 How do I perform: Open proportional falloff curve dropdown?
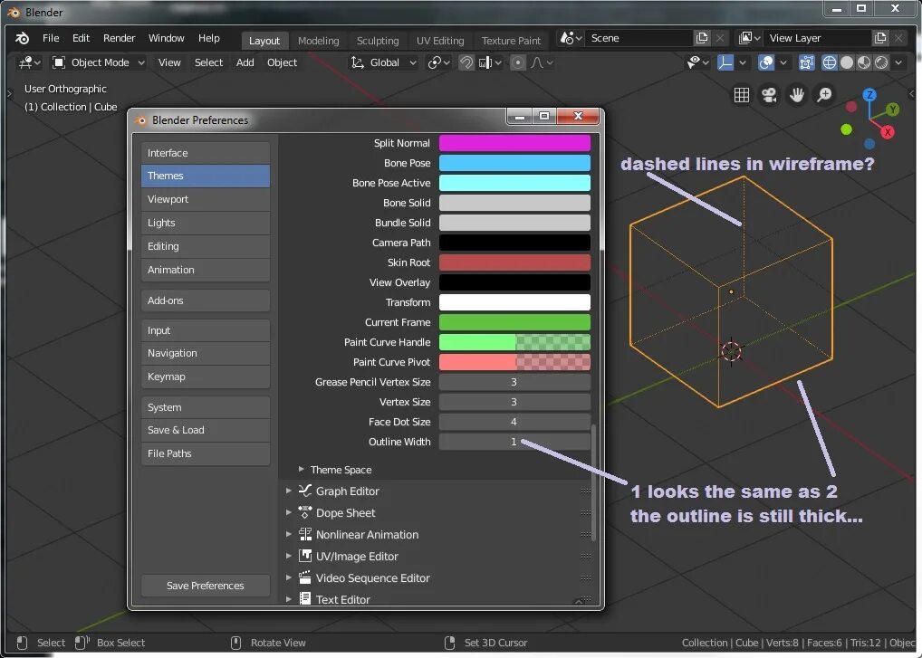[542, 62]
